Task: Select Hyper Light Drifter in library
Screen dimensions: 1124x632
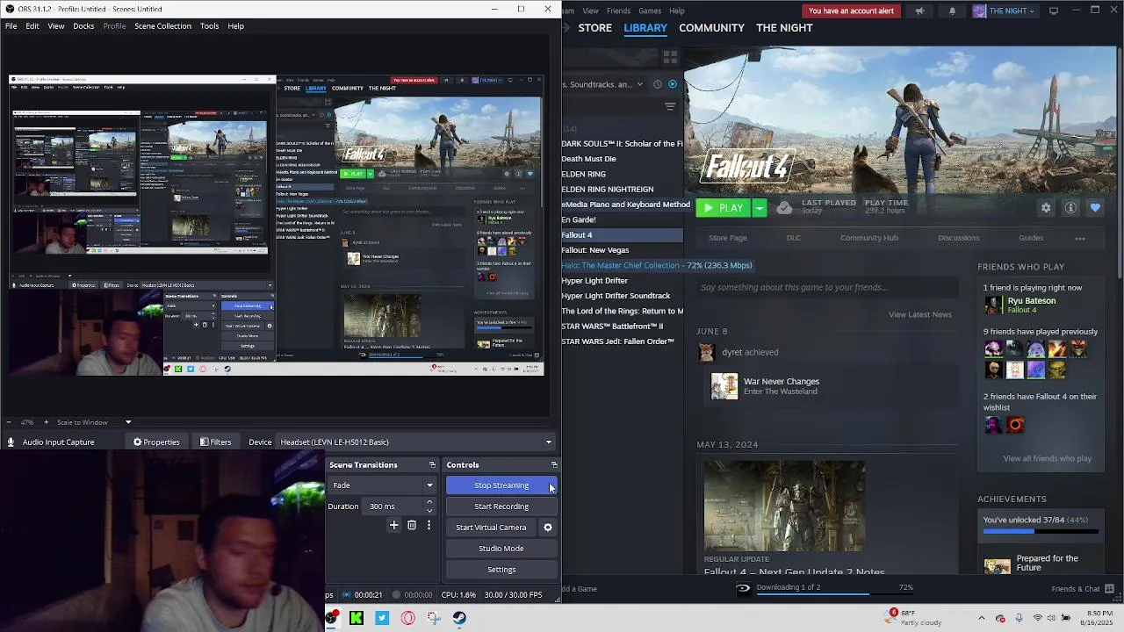Action: (594, 281)
